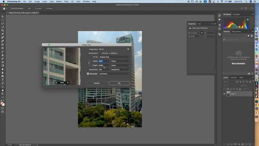Screen dimensions: 259x146
Task: Click OK in Image Size dialog
Action: coord(119,83)
